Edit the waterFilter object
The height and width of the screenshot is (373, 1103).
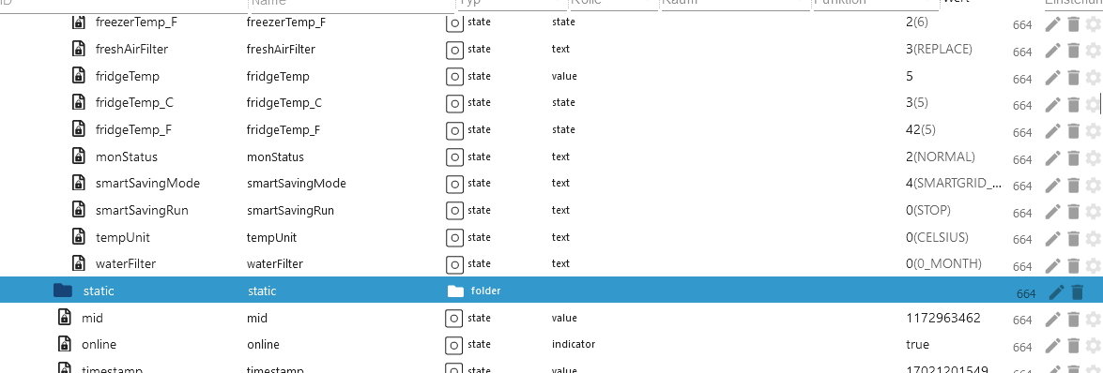pyautogui.click(x=1052, y=265)
